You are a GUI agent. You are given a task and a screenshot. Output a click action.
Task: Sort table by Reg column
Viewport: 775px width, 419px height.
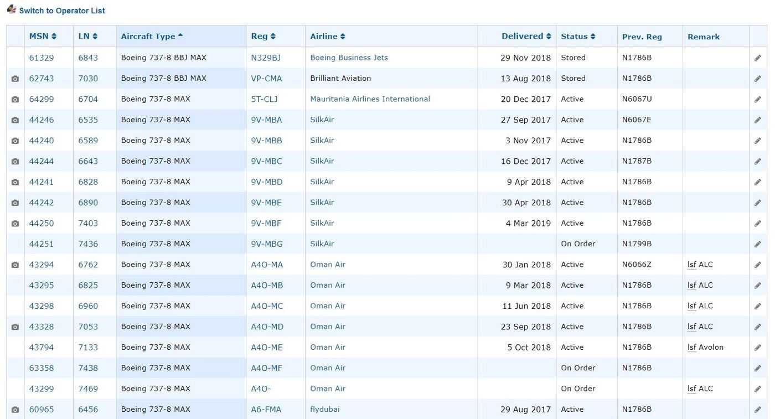263,37
